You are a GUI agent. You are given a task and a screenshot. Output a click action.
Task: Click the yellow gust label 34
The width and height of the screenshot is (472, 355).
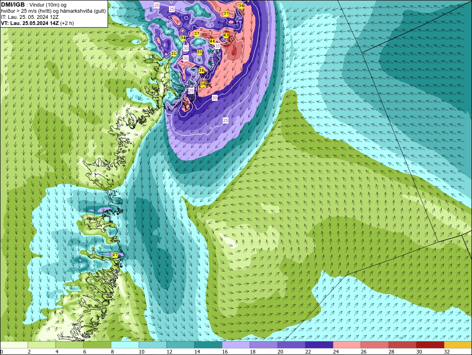pos(183,38)
